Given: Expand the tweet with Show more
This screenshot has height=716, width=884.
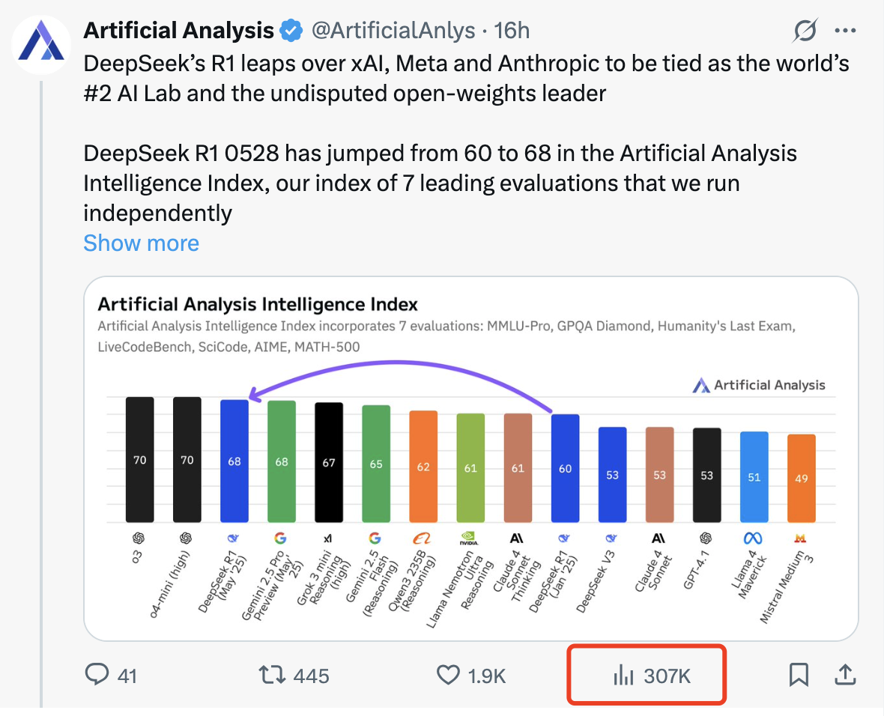Looking at the screenshot, I should (x=141, y=243).
